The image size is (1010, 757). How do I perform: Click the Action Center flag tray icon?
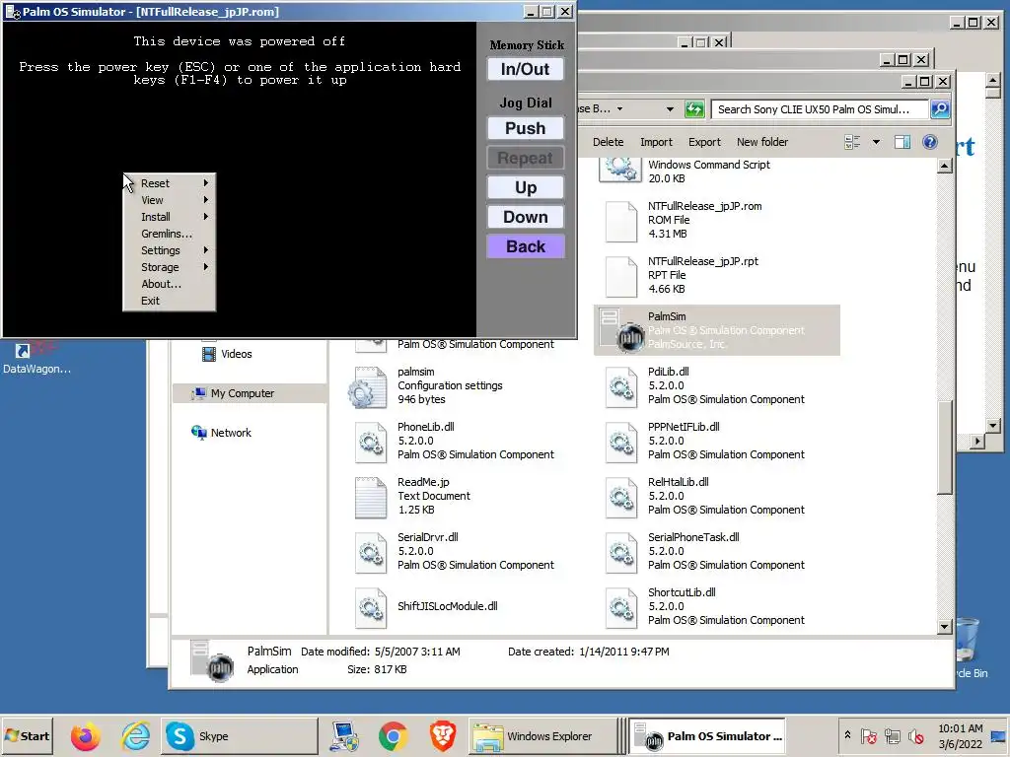(868, 735)
